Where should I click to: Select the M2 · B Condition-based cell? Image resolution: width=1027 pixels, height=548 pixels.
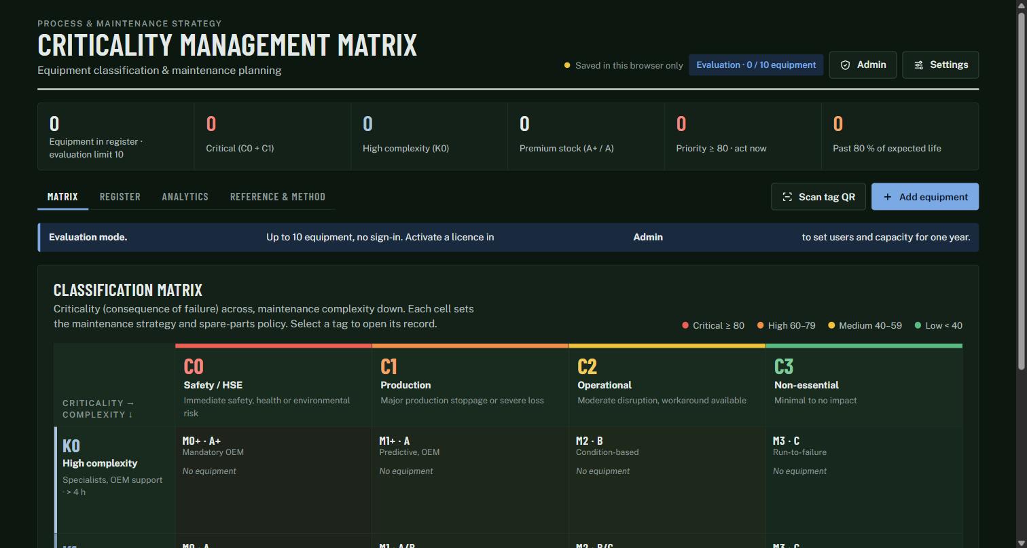(667, 479)
